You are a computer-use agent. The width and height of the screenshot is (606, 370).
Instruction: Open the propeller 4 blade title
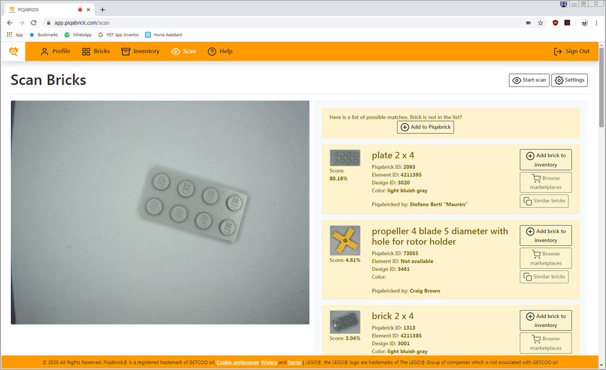440,236
